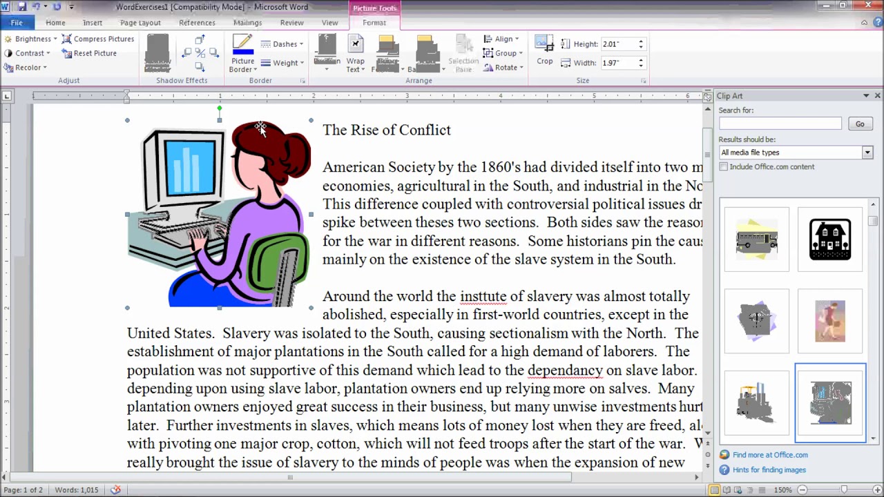Open the Recolor dropdown
This screenshot has height=497, width=884.
26,68
